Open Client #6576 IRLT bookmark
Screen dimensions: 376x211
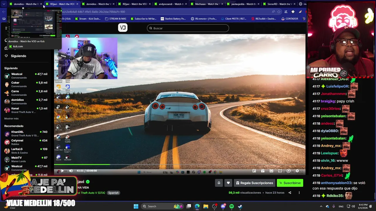pyautogui.click(x=234, y=19)
